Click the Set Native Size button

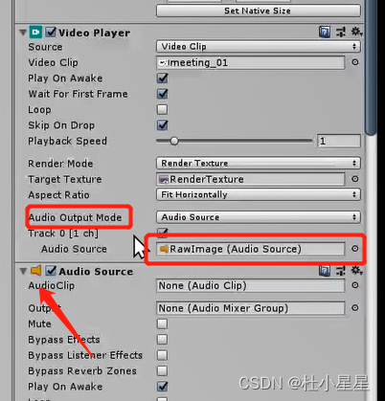259,11
